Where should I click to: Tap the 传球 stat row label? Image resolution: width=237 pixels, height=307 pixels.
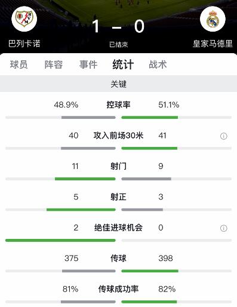pos(118,258)
